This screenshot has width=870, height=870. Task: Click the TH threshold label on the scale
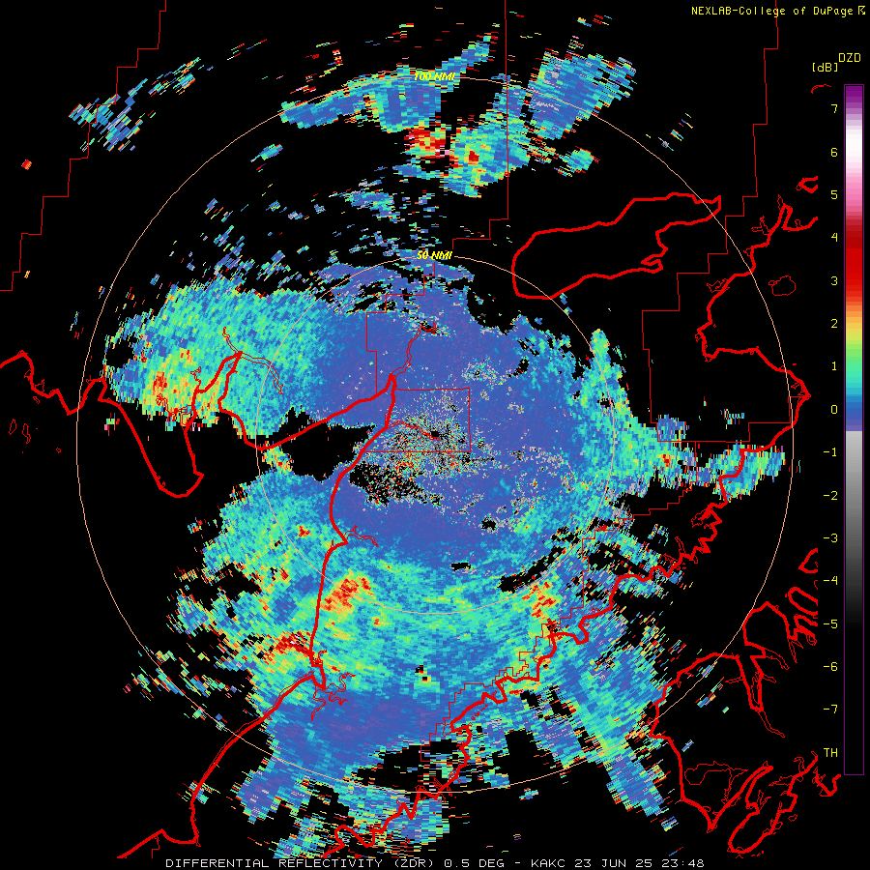coord(830,753)
